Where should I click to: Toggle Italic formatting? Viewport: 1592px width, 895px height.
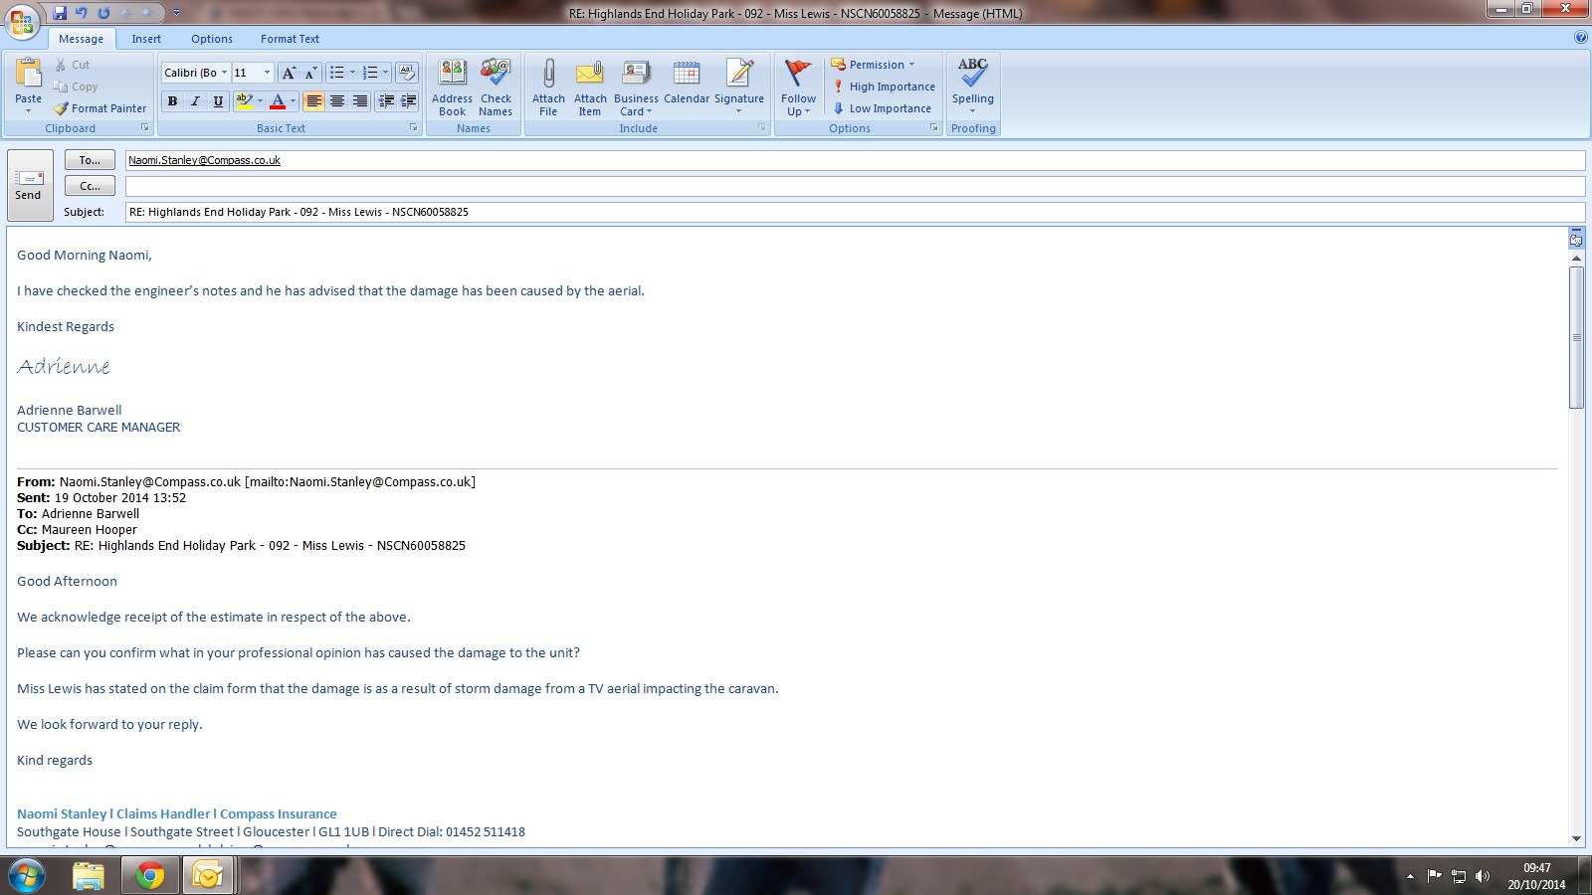(195, 101)
